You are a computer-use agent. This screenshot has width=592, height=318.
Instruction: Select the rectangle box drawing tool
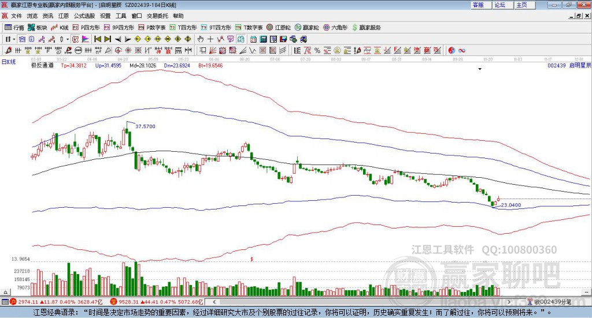[203, 50]
